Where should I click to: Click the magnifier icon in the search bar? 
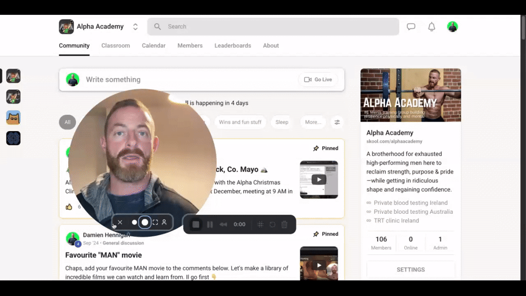coord(157,26)
